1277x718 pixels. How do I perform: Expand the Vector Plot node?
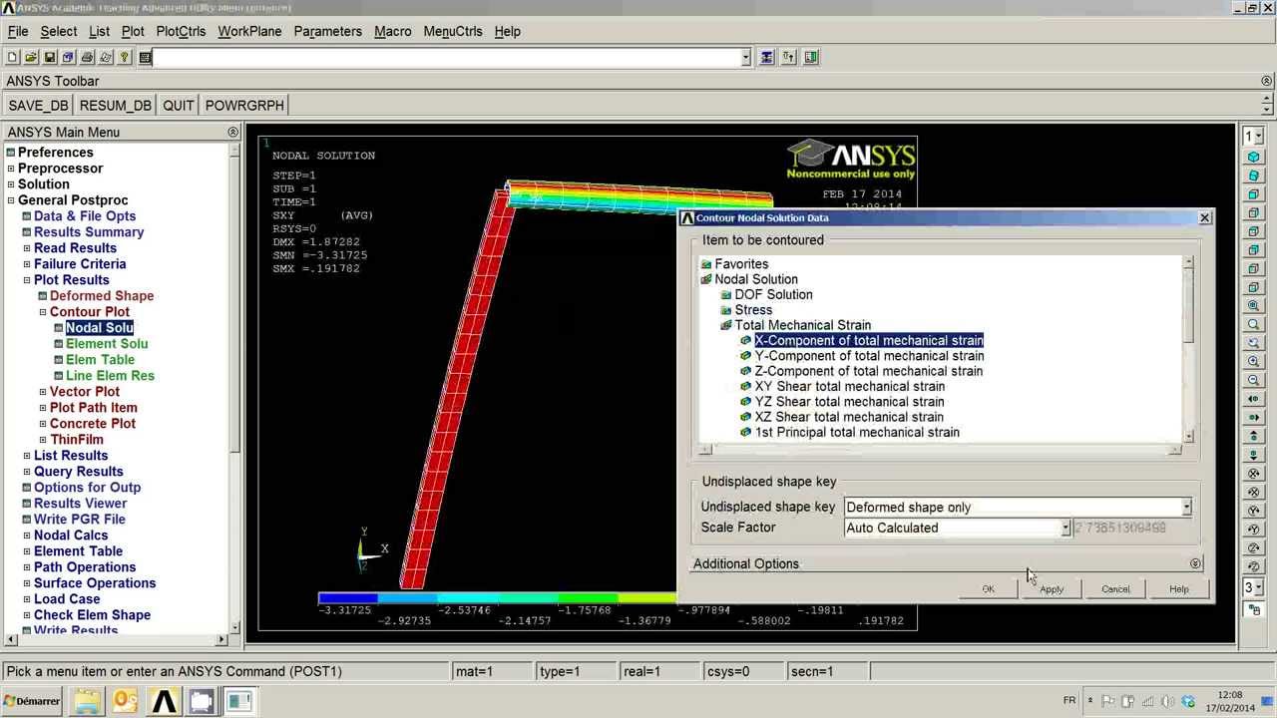43,392
